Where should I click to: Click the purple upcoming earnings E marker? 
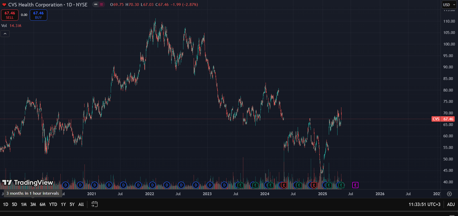(355, 185)
